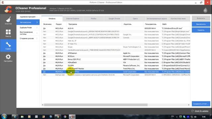Screen dimensions: 212x119
Task: Select the Hide ALL IP entry
Action: (116, 41)
